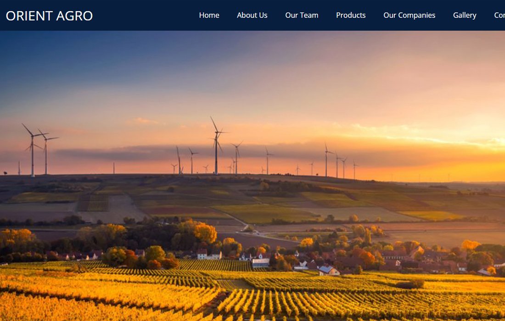The image size is (505, 321).
Task: Browse the Products menu item
Action: coord(351,15)
